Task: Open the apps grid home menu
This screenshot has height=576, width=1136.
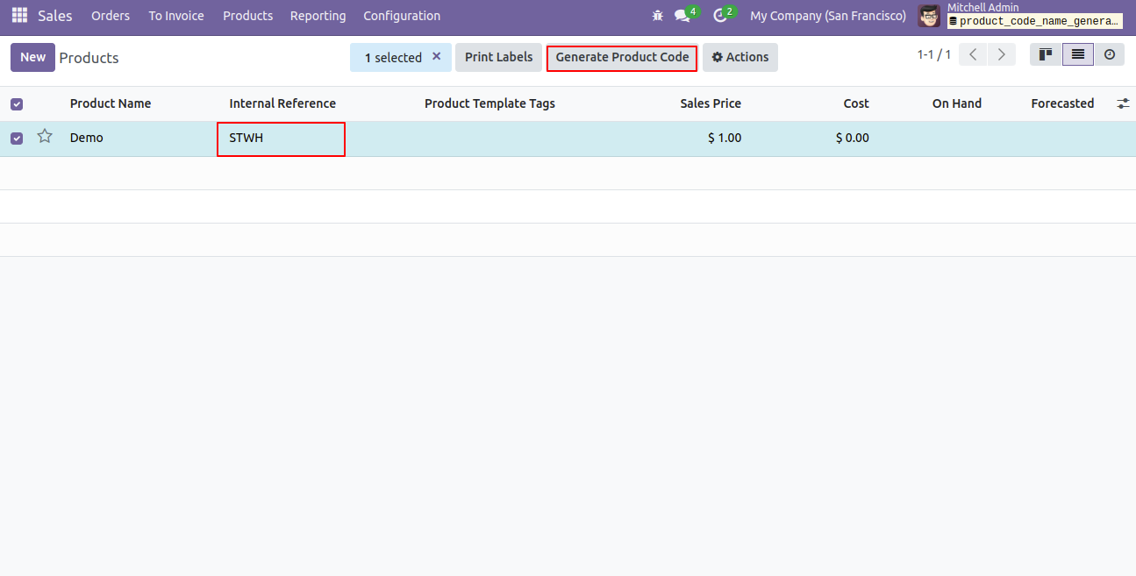Action: pyautogui.click(x=19, y=16)
